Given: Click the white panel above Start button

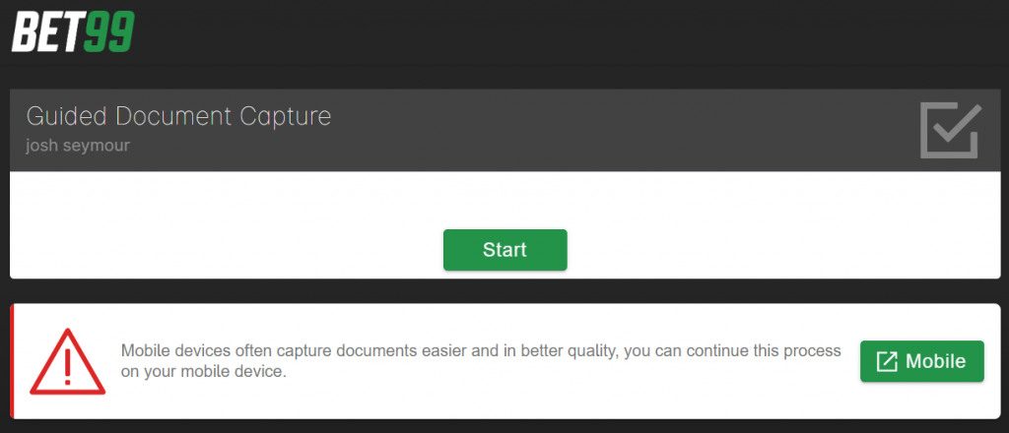Looking at the screenshot, I should (x=505, y=200).
